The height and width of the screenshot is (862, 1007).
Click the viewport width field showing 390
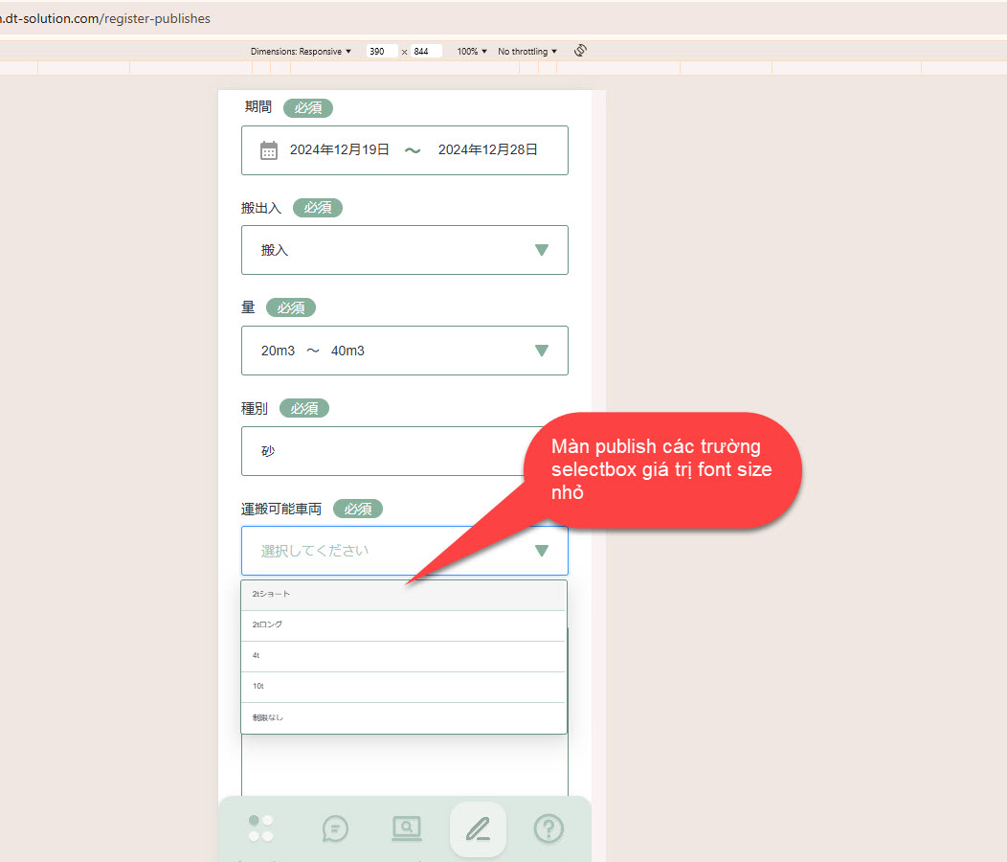(381, 52)
